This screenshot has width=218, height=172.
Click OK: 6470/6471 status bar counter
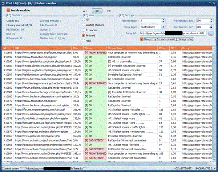coord(184,168)
